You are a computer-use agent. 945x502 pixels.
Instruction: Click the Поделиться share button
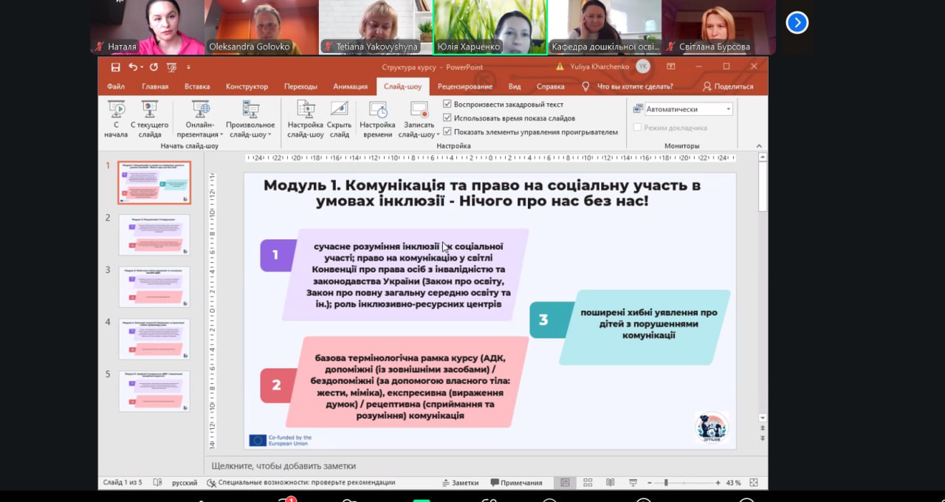pos(728,86)
